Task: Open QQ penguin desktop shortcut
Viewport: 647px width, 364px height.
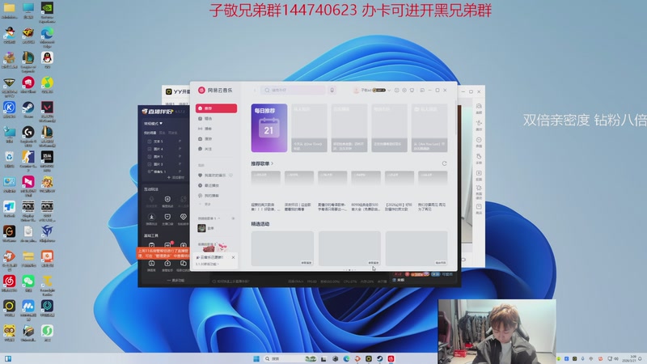Action: tap(47, 59)
